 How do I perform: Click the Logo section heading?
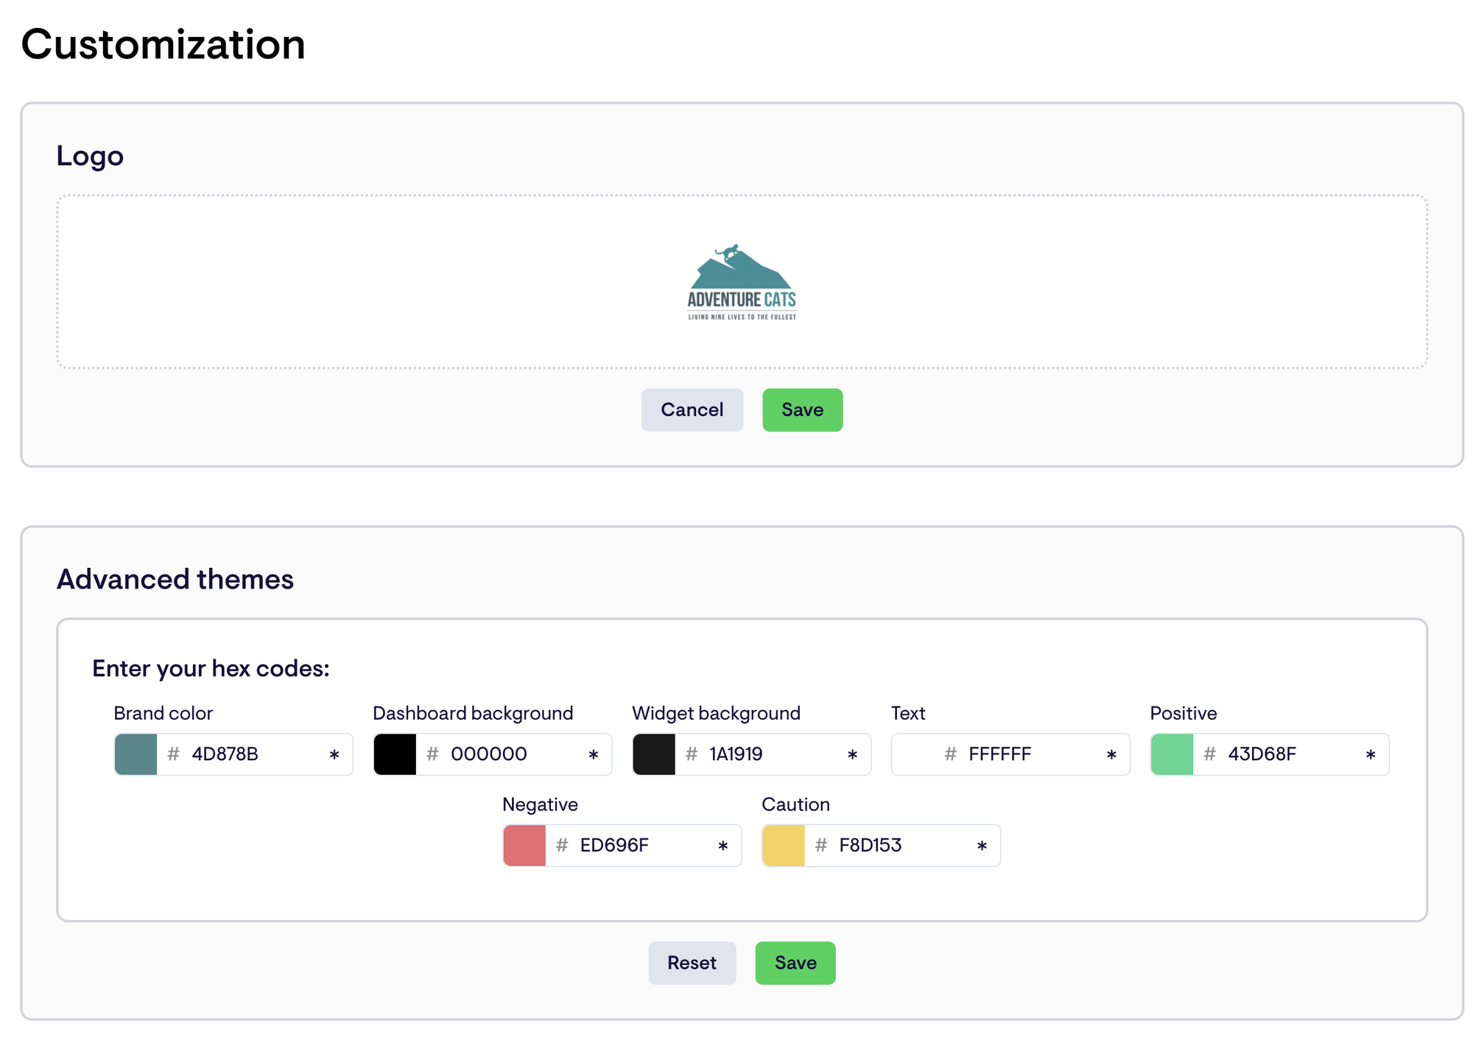(x=90, y=156)
